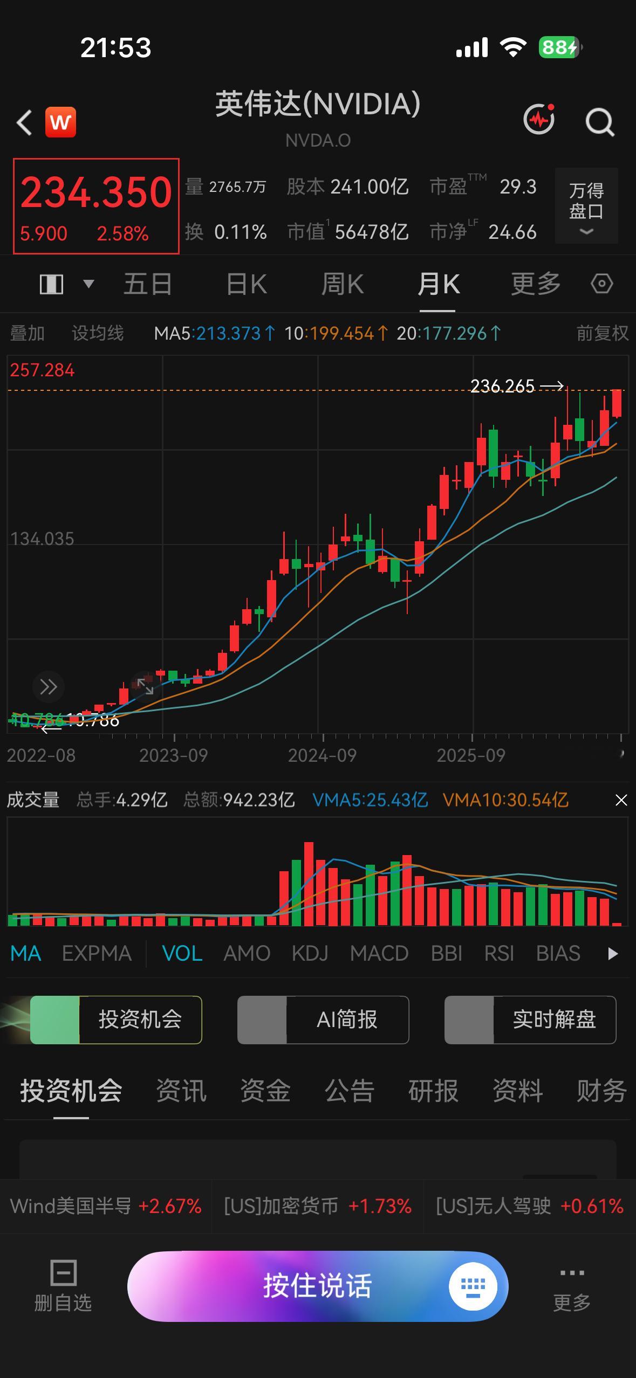
Task: Change 前复权 price adjustment mode
Action: pos(603,333)
